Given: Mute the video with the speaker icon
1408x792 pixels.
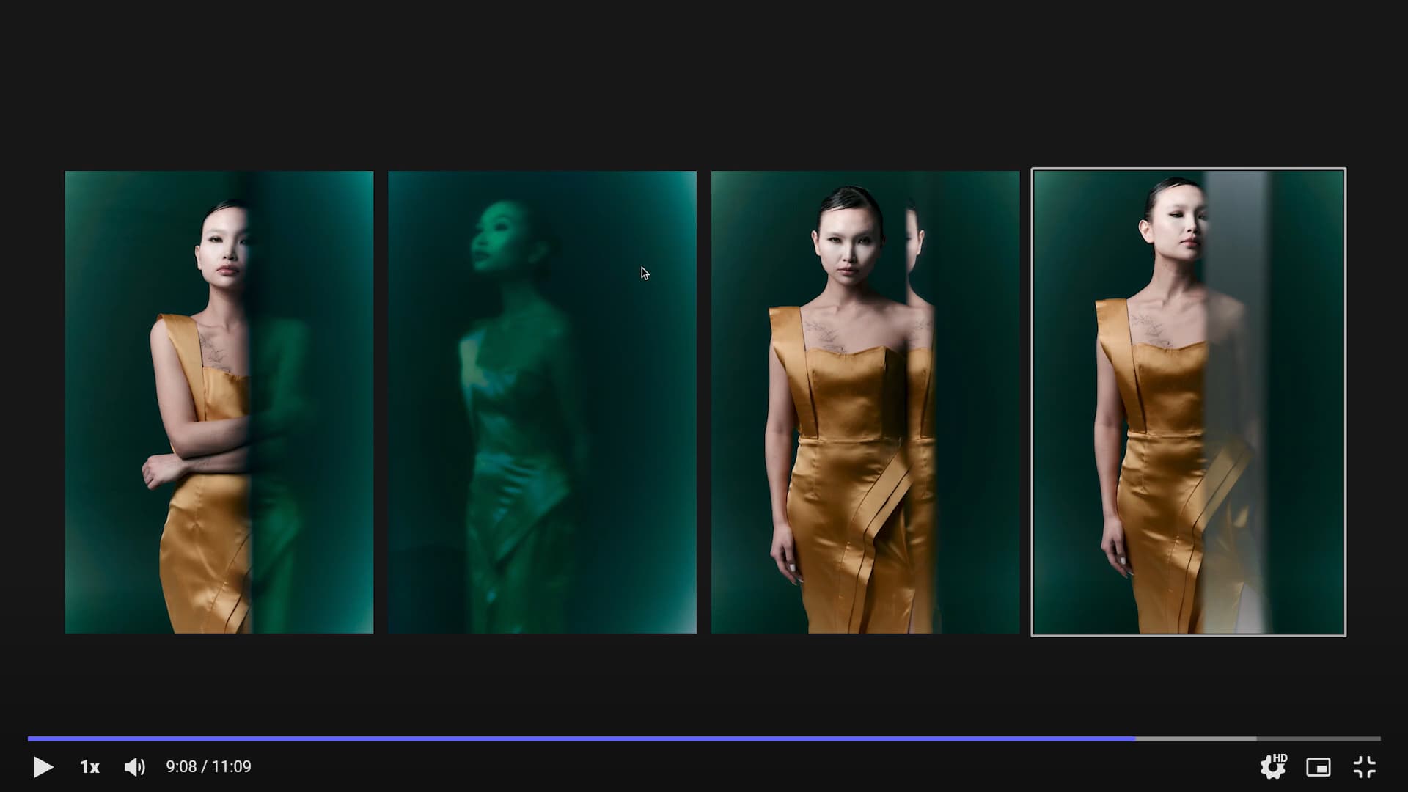Looking at the screenshot, I should pos(134,767).
